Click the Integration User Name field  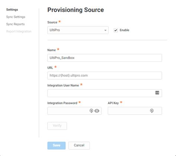point(104,93)
